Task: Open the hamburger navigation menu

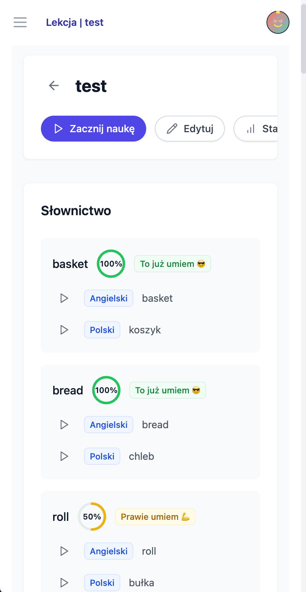Action: coord(20,22)
